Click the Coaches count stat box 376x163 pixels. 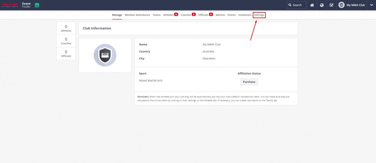pos(66,41)
